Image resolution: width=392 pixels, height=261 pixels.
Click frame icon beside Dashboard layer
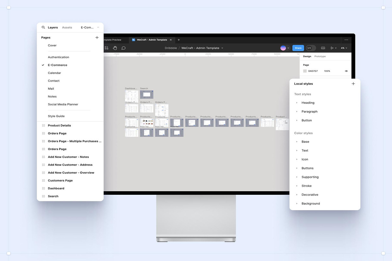coord(43,188)
